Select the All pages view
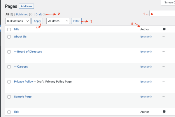The width and height of the screenshot is (175, 117). tap(7, 14)
